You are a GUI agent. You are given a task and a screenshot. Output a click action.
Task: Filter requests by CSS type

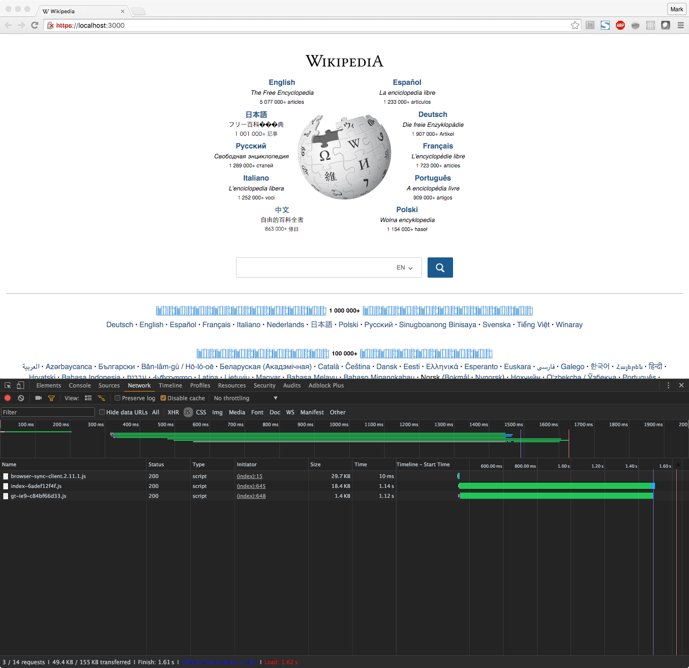click(x=201, y=412)
